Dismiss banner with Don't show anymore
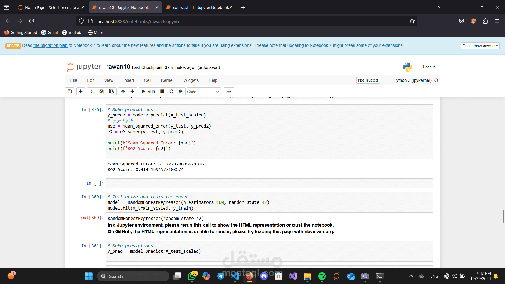This screenshot has height=284, width=505. 480,46
